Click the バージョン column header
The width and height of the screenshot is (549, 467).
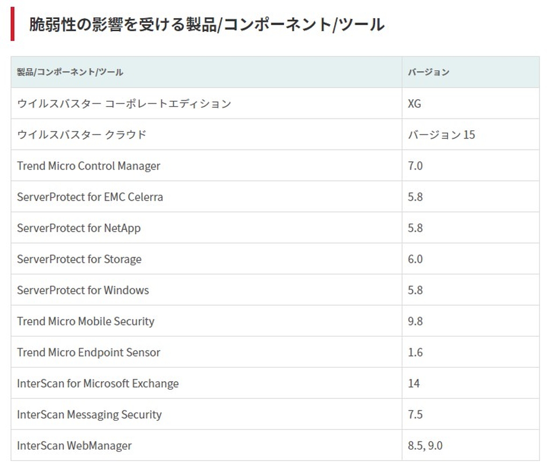[x=427, y=71]
